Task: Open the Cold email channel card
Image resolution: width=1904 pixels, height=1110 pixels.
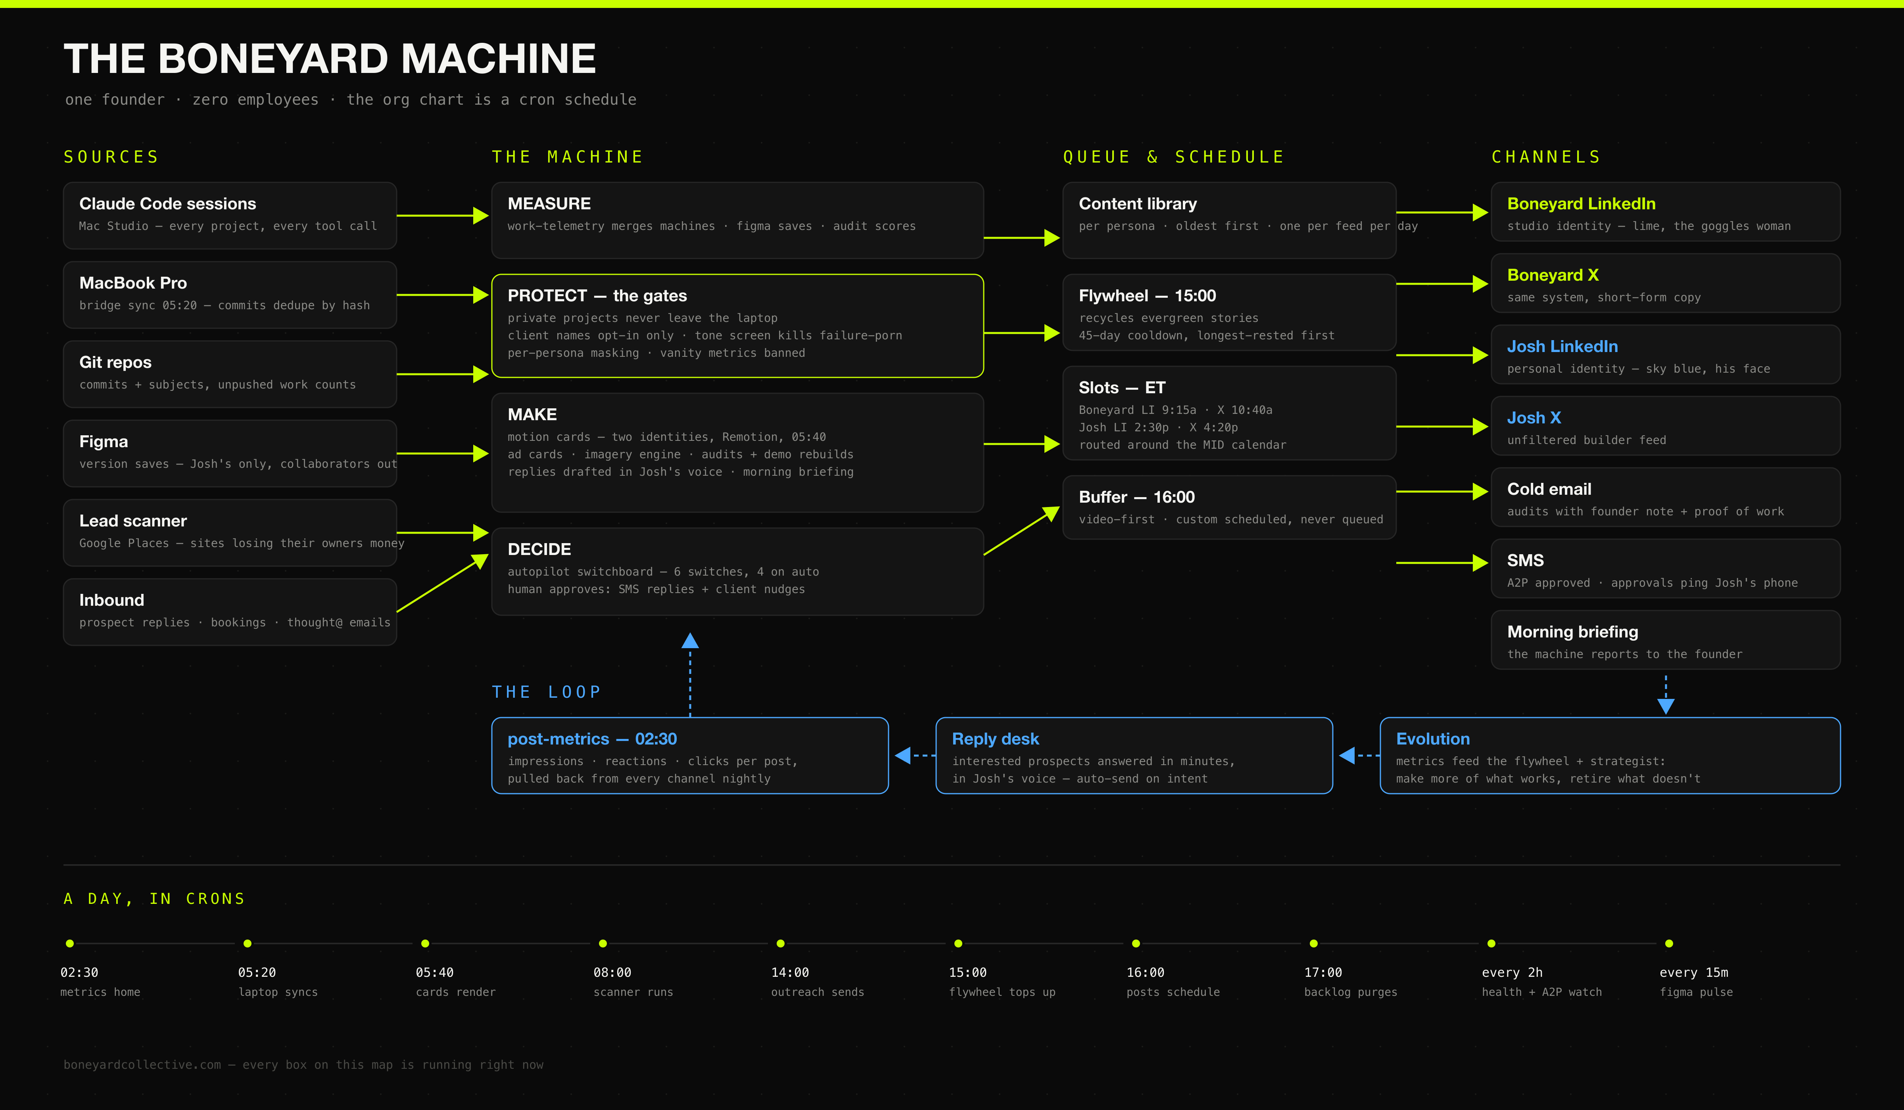Action: pyautogui.click(x=1665, y=497)
